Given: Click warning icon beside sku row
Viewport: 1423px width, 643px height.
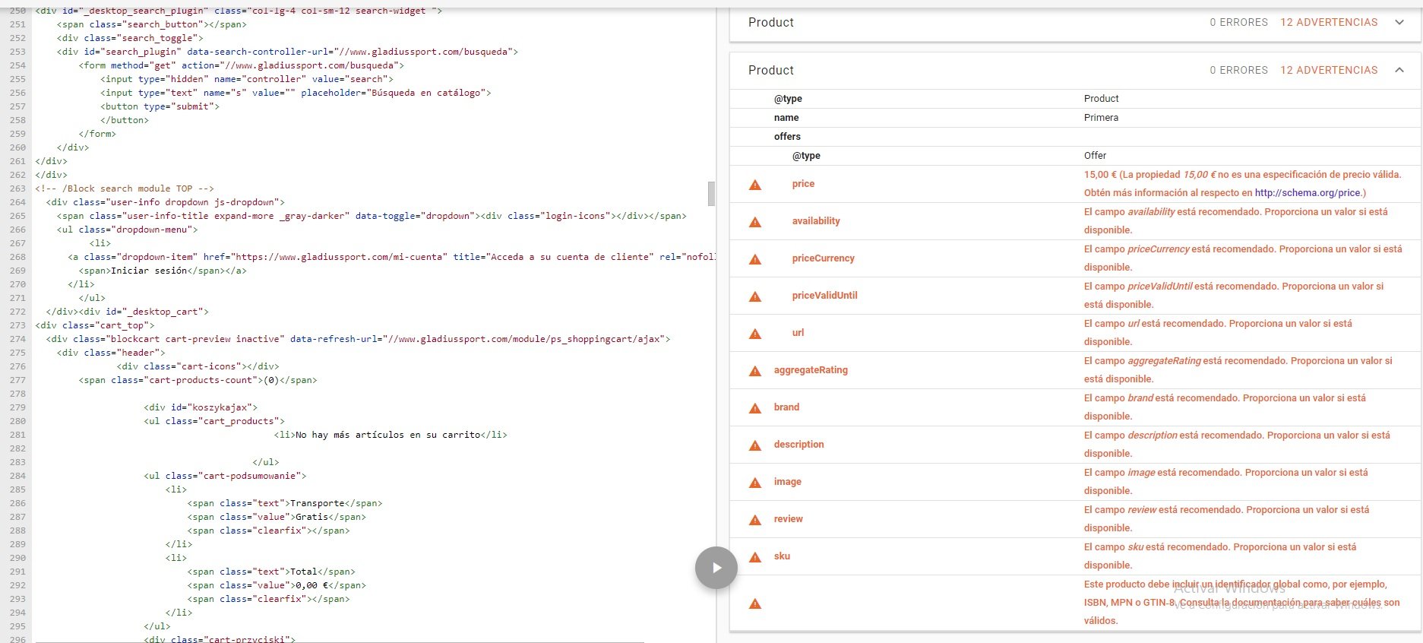Looking at the screenshot, I should click(755, 557).
